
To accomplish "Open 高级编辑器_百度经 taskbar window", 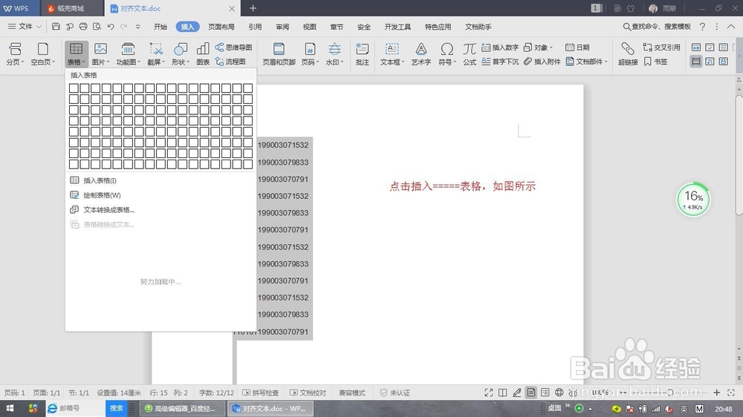I will click(x=184, y=408).
